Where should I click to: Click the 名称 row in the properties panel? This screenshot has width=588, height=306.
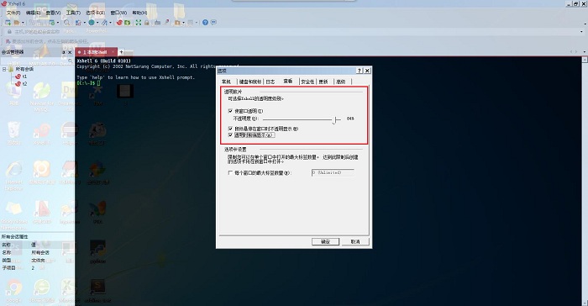(x=37, y=252)
